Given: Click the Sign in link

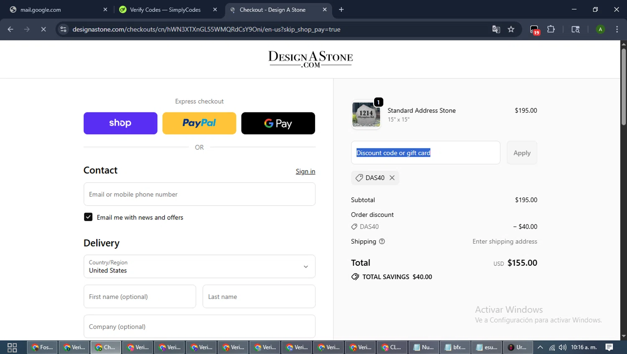Looking at the screenshot, I should tap(306, 171).
